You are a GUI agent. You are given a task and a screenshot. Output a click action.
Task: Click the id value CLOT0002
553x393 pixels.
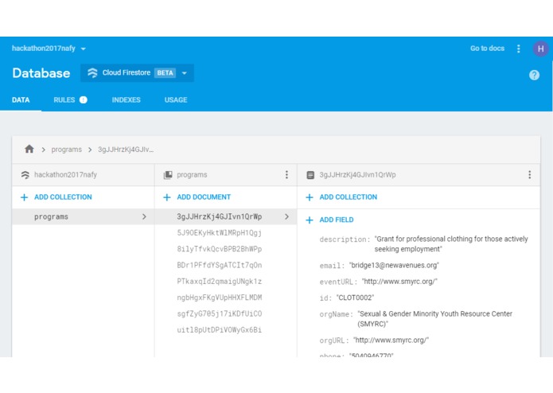tap(355, 298)
